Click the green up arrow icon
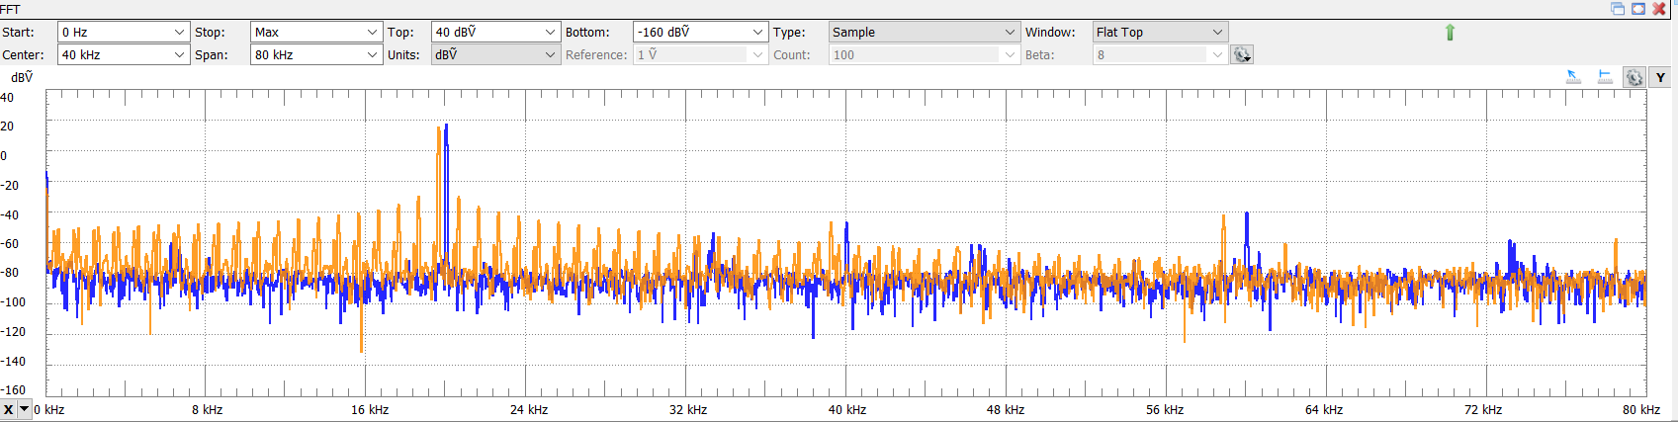 pyautogui.click(x=1450, y=33)
